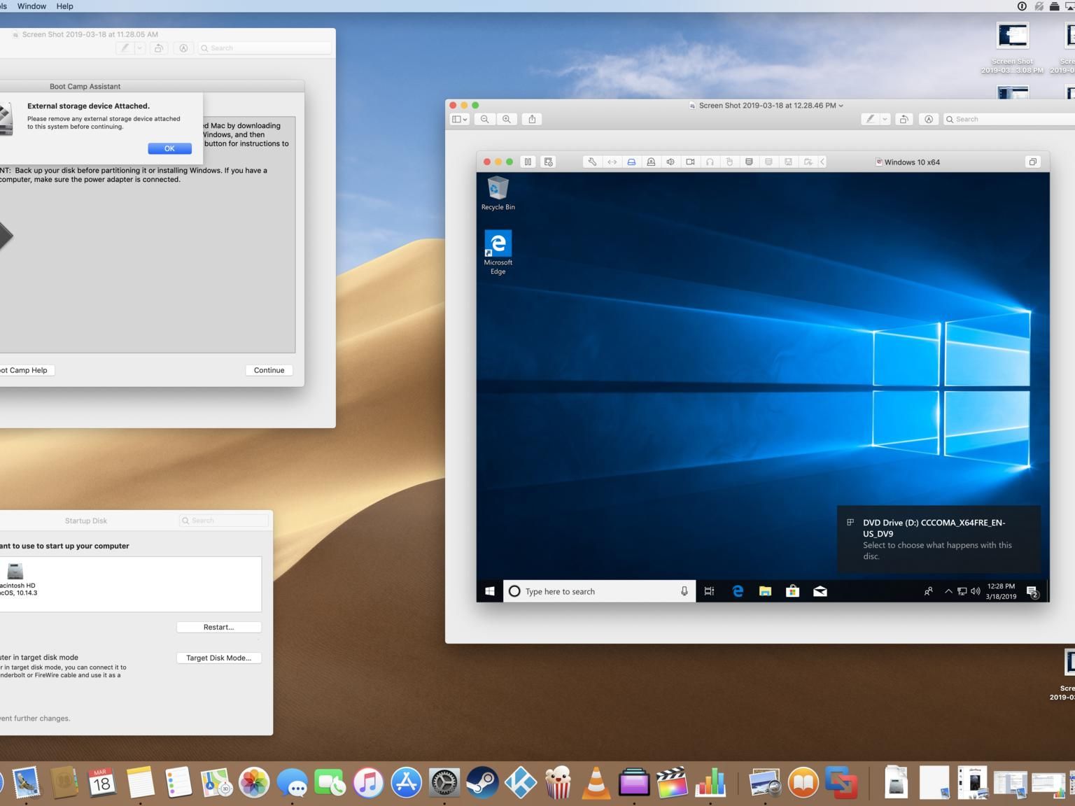Open the sidebar view dropdown in Preview
The width and height of the screenshot is (1075, 806).
(459, 119)
